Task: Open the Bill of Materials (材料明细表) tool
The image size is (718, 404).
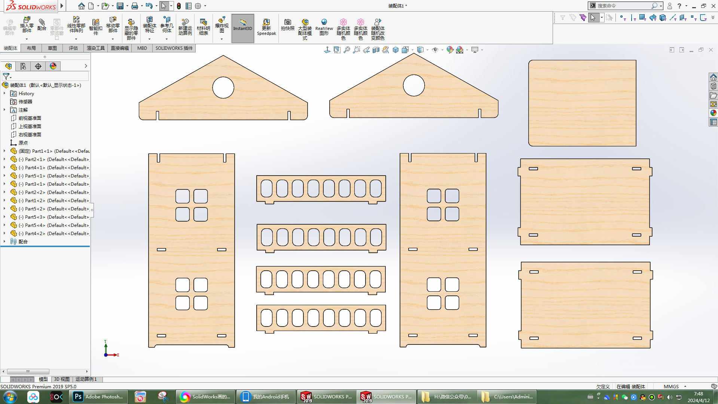Action: [203, 27]
